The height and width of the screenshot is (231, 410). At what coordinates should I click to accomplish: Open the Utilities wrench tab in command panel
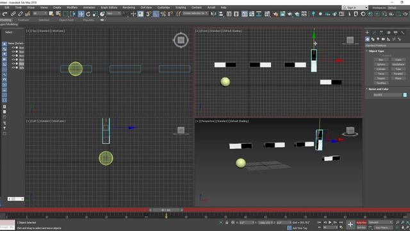(x=402, y=33)
